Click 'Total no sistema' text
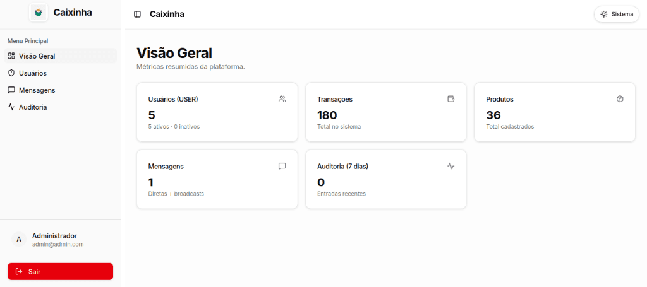 (339, 127)
